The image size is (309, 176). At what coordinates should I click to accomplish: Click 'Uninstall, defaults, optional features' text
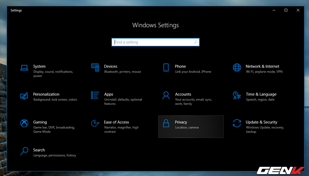(x=123, y=102)
